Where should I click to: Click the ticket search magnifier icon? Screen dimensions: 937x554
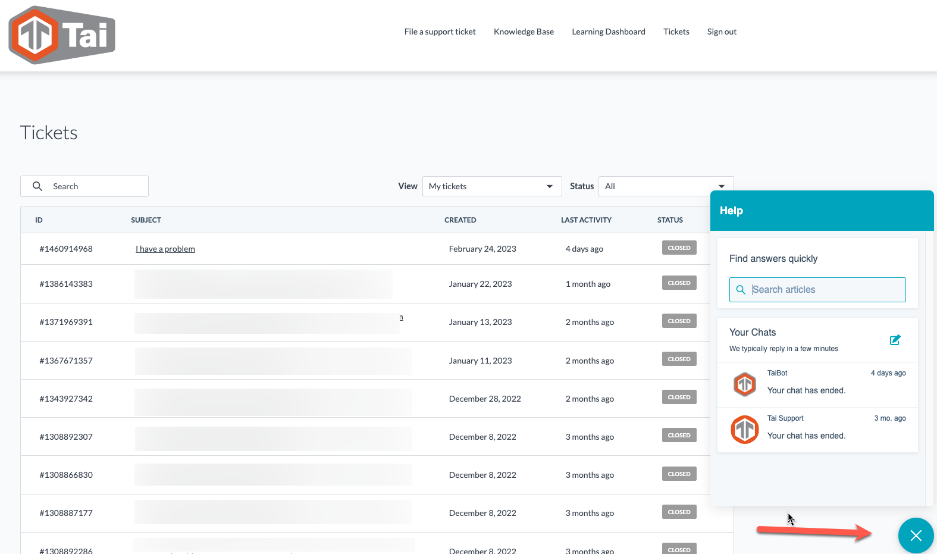37,186
